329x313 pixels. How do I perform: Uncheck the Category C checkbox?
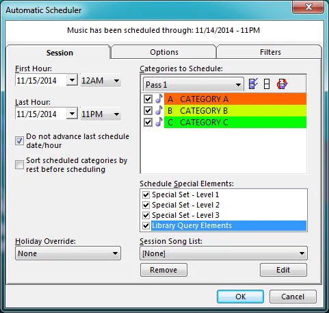pos(148,123)
